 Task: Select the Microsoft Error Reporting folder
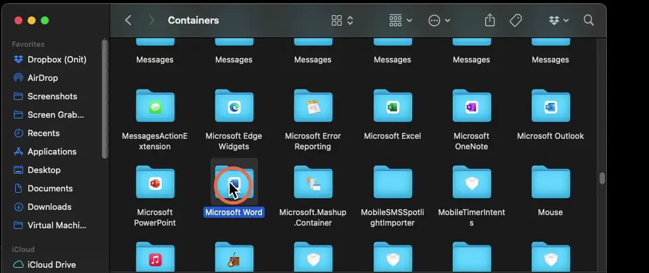click(313, 106)
